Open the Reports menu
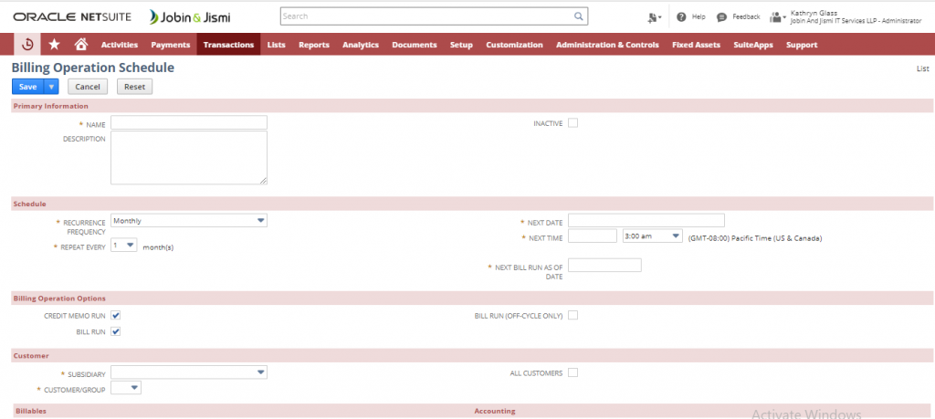 click(x=313, y=45)
